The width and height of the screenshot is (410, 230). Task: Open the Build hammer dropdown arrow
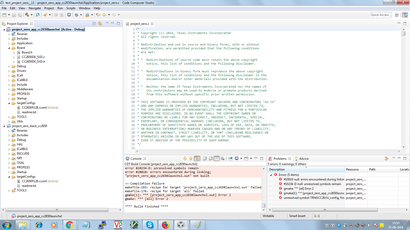32,15
